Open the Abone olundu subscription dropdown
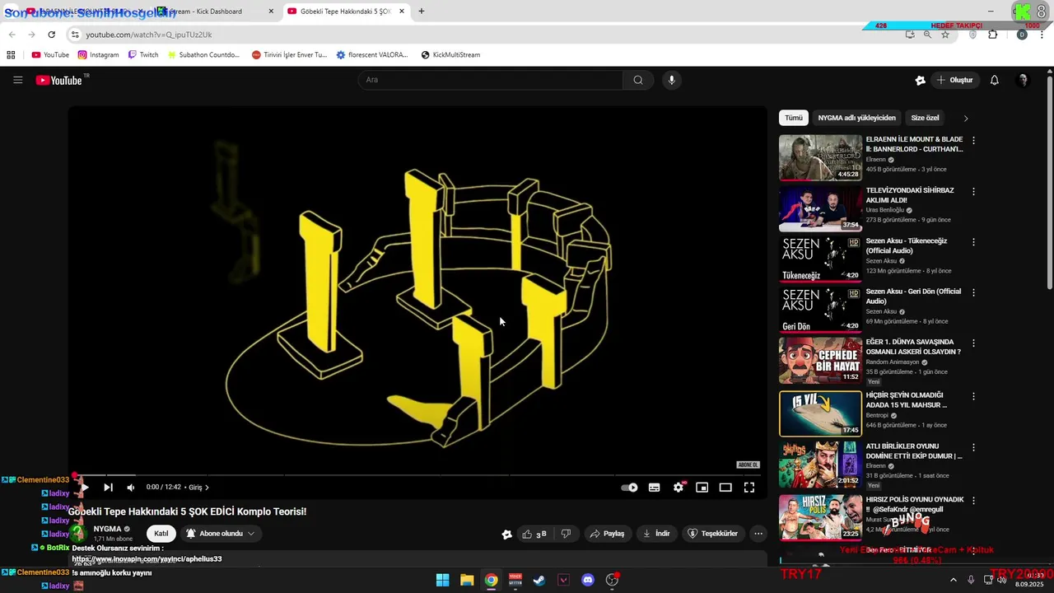The image size is (1054, 593). pos(221,534)
